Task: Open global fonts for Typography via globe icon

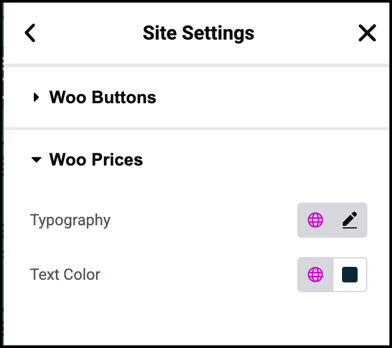Action: [x=315, y=220]
